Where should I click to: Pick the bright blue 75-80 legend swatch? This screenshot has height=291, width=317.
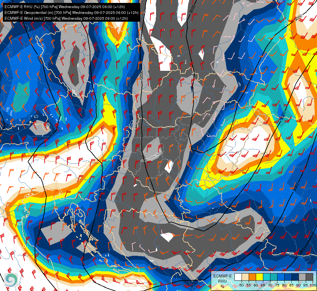pos(281,277)
